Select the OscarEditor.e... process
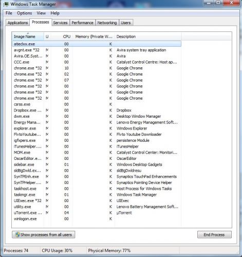242x257 pixels. 97,158
